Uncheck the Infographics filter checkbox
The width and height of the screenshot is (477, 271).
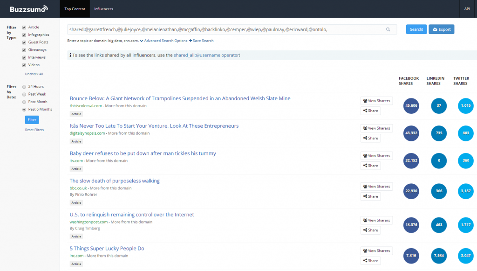24,35
